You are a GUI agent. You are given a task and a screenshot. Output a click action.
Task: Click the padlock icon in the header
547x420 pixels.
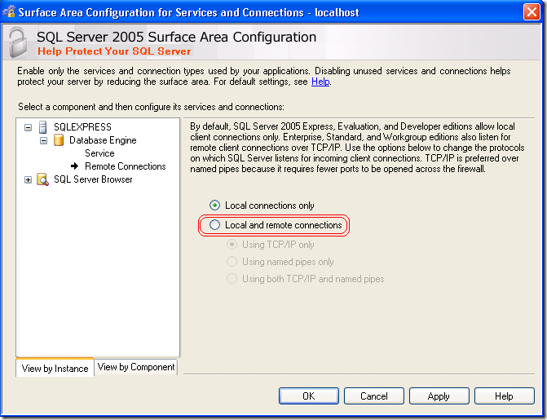pyautogui.click(x=18, y=42)
